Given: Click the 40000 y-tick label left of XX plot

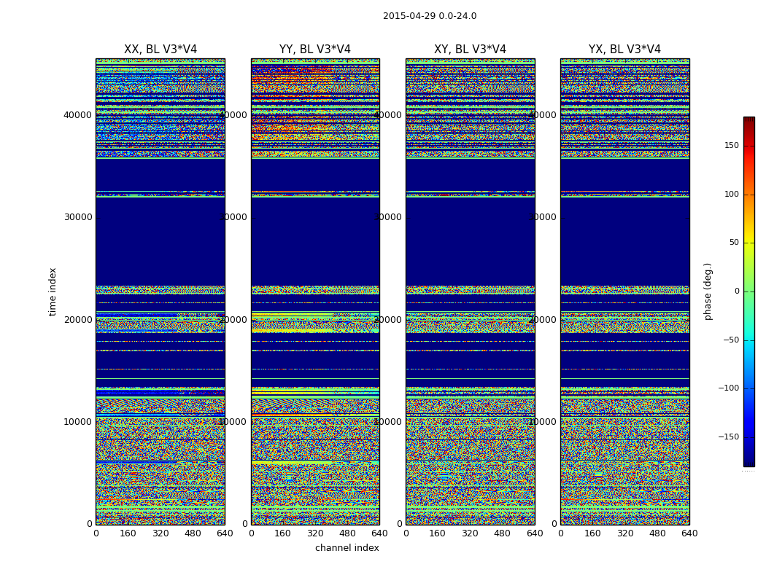Looking at the screenshot, I should [78, 114].
